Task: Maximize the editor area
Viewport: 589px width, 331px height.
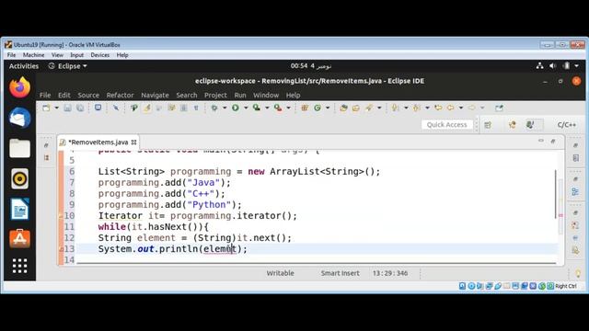Action: pos(553,141)
